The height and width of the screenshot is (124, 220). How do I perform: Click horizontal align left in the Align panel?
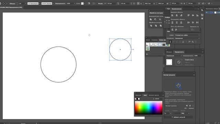pyautogui.click(x=172, y=15)
